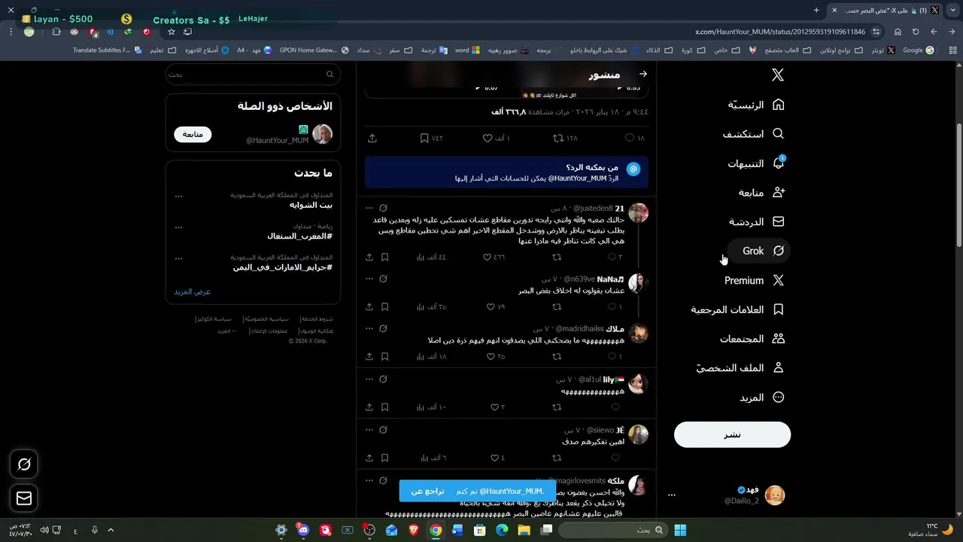The image size is (963, 542).
Task: Click reply icon on main post (١٨)
Action: (x=630, y=139)
